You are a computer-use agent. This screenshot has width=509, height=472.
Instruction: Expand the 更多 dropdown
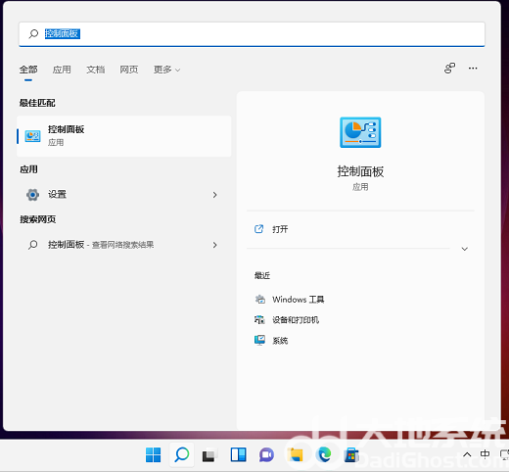tap(166, 70)
